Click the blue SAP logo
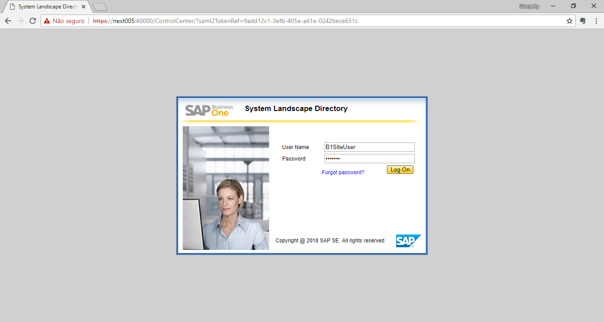The image size is (604, 322). tap(409, 241)
